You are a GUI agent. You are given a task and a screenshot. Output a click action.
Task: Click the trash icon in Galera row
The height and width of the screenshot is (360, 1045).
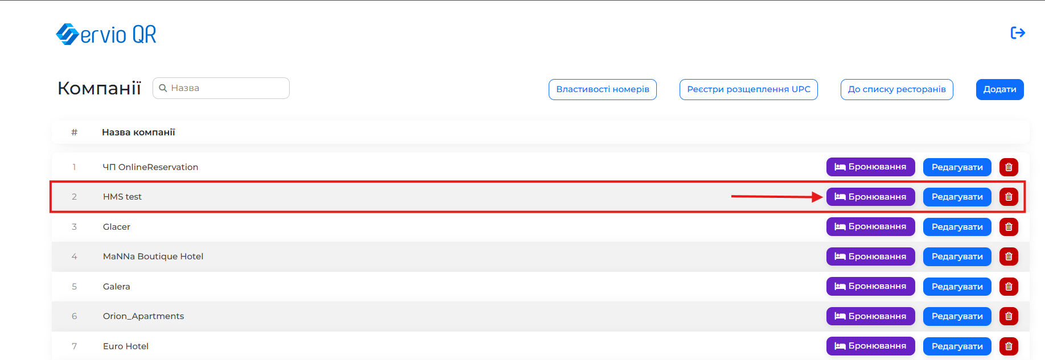1009,287
